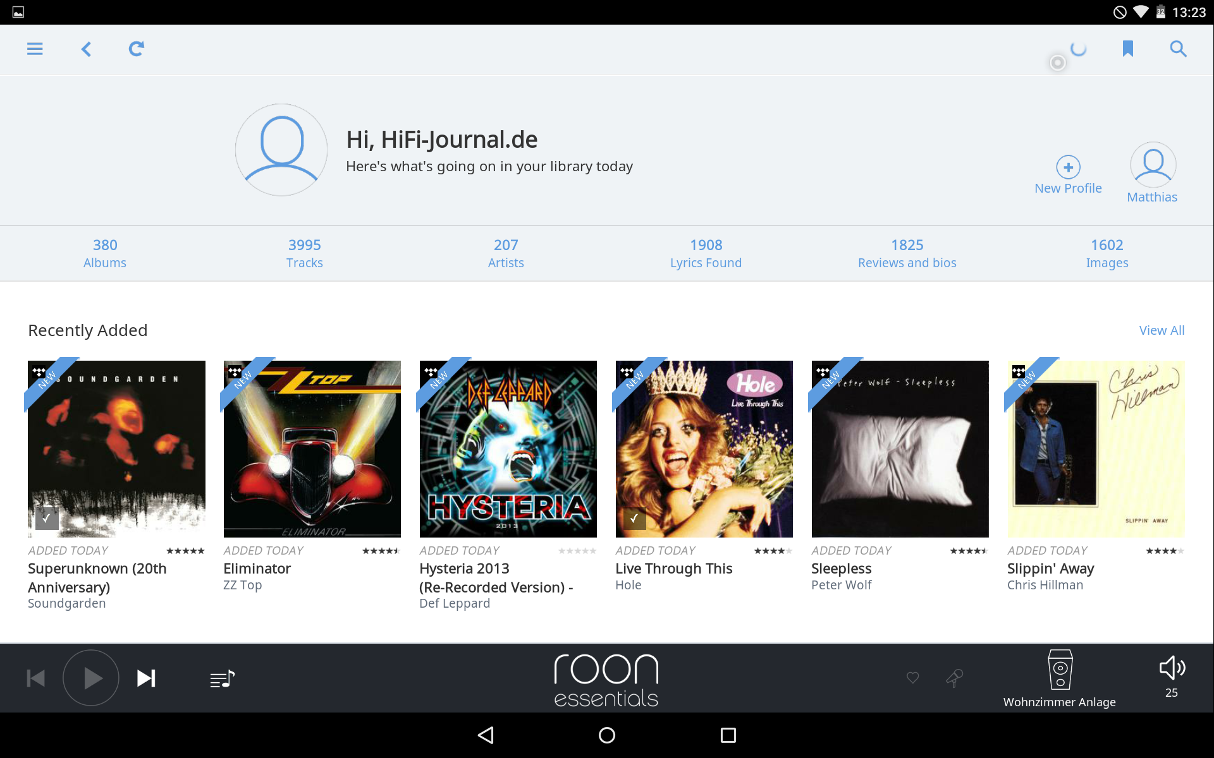Open the image notification in status bar
This screenshot has height=758, width=1214.
18,12
